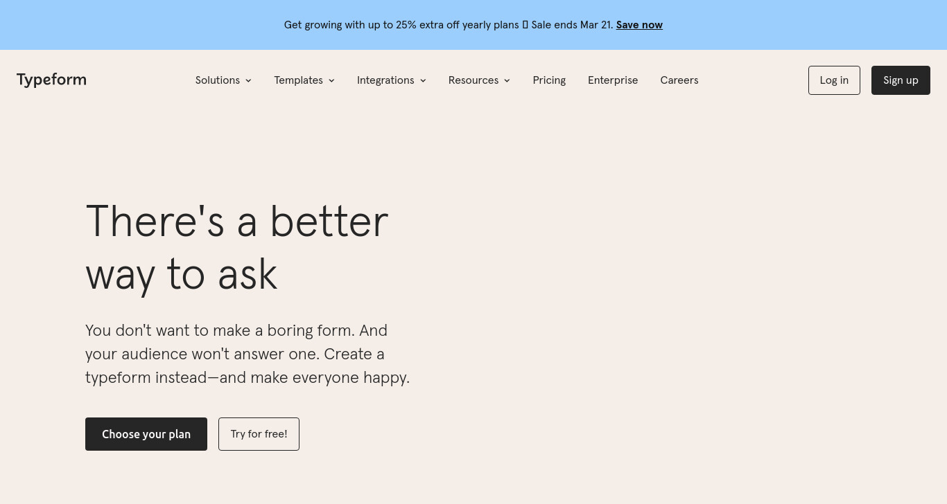Open the Solutions menu

tap(223, 80)
